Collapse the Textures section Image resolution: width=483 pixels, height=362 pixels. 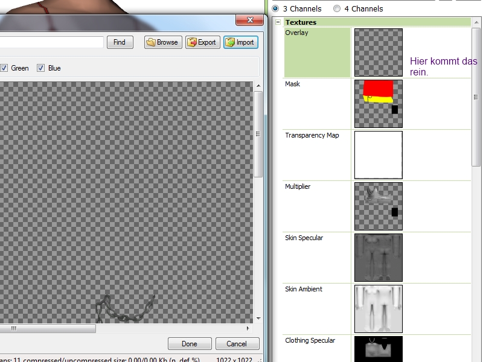click(278, 23)
